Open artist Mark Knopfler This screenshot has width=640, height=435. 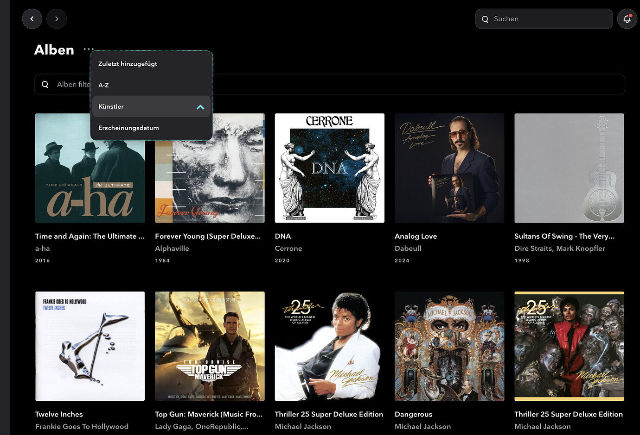[581, 249]
